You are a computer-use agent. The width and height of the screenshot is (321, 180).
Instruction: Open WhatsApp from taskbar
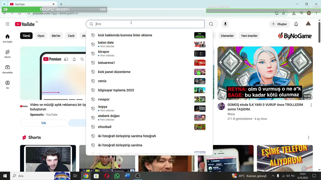(x=117, y=176)
